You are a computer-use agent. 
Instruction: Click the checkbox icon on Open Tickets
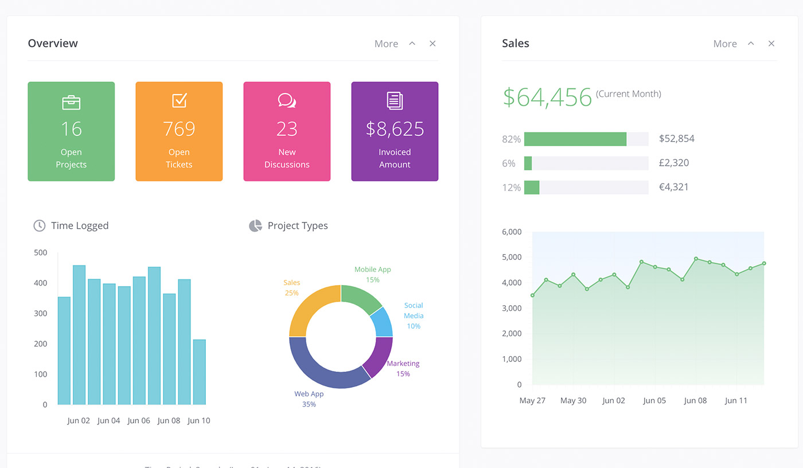tap(179, 100)
